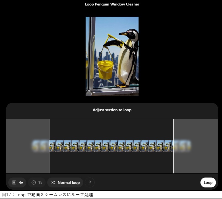
Task: Open help with the question mark icon
Action: click(x=89, y=182)
